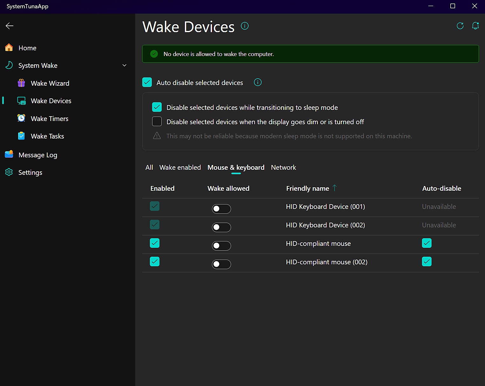
Task: Click the refresh icon at top right
Action: [x=460, y=26]
